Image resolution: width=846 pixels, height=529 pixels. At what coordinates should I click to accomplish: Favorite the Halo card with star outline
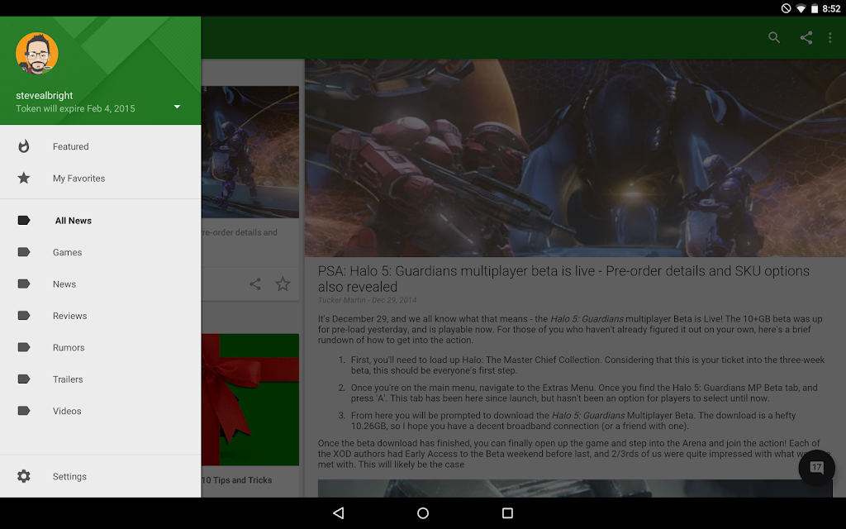click(x=283, y=284)
